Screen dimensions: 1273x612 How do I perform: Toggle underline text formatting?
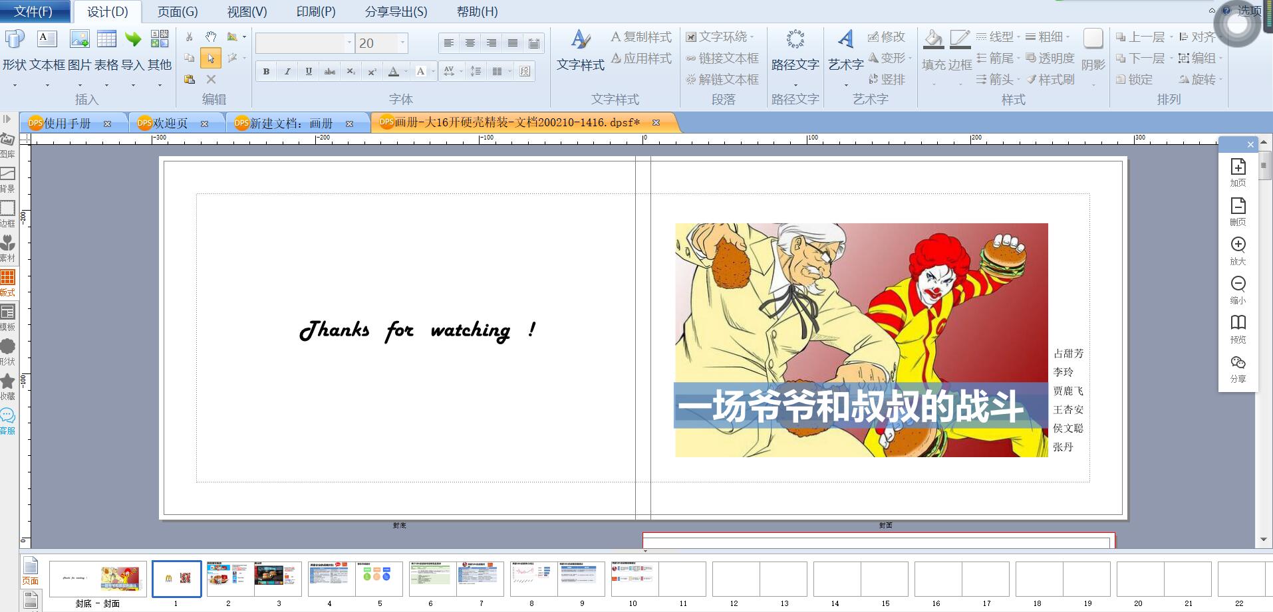tap(309, 71)
